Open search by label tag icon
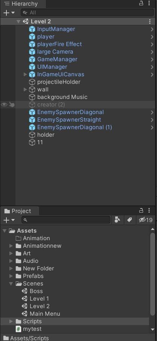Image resolution: width=157 pixels, height=341 pixels. 130,220
